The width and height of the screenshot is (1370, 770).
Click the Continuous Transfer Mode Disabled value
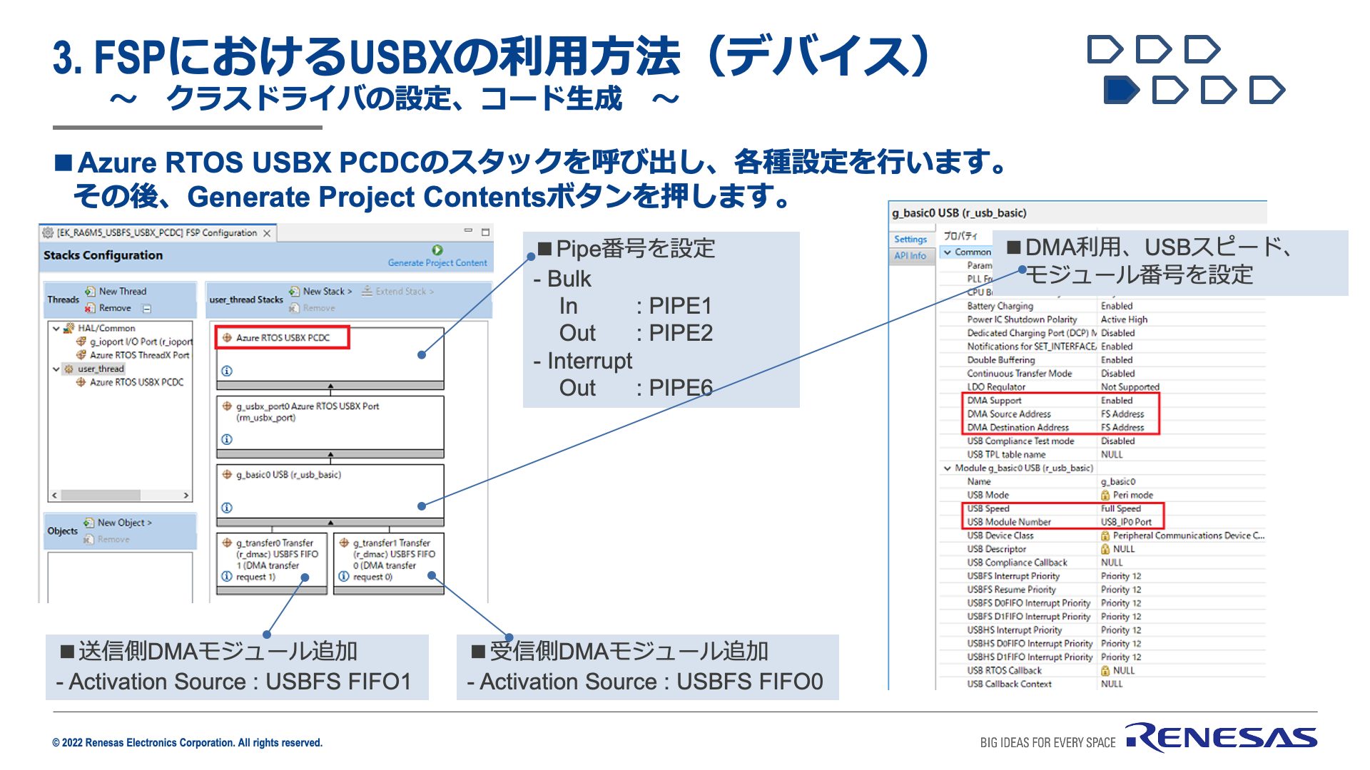point(1118,374)
